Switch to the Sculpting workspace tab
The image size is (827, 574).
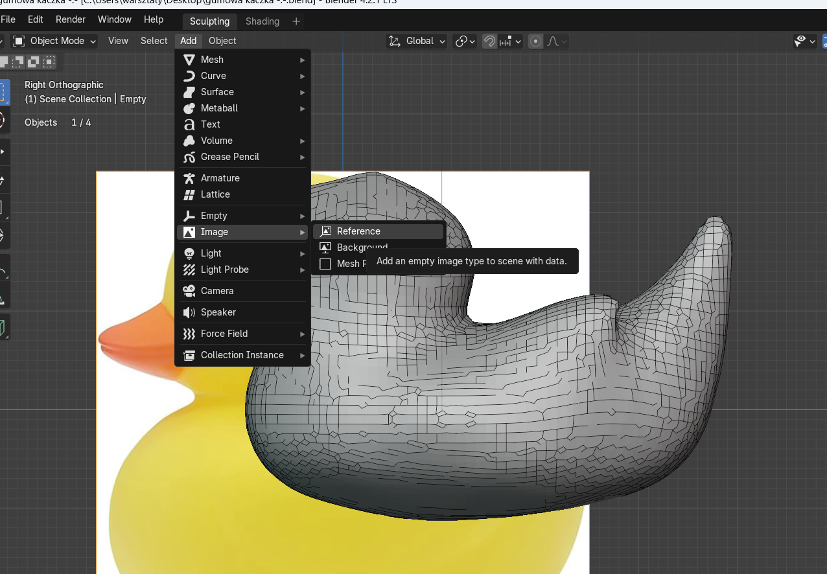pos(209,21)
